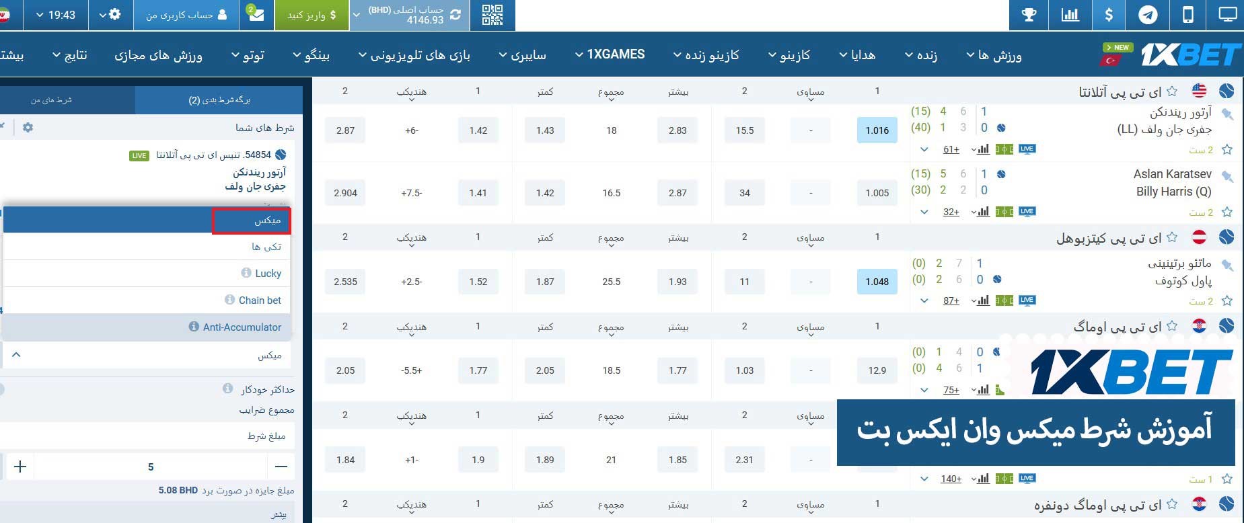Image resolution: width=1244 pixels, height=523 pixels.
Task: Expand more markets chevron for ماتئو برتینینی match
Action: pos(924,300)
